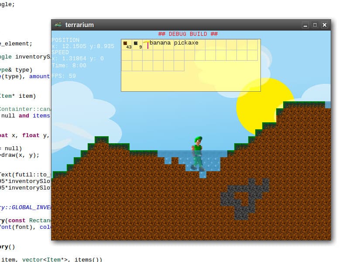349x262 pixels.
Task: Select the stone block stack of 9
Action: tap(137, 45)
